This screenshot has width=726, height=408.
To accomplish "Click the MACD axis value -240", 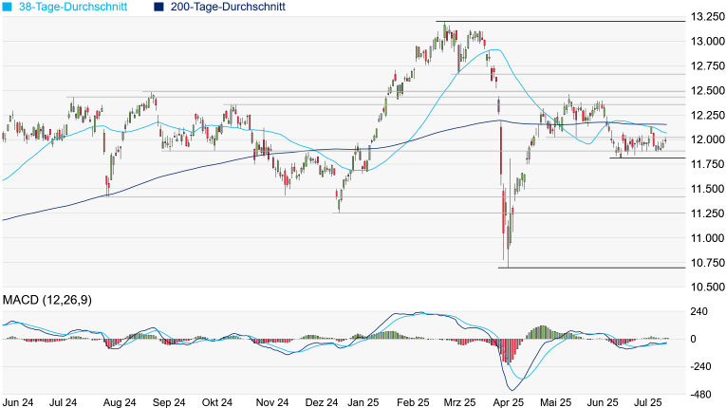I will pyautogui.click(x=700, y=367).
